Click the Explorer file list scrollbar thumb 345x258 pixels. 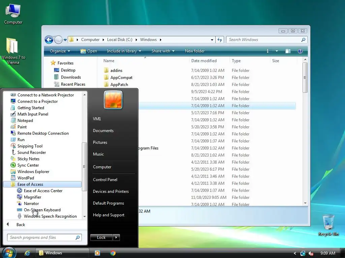[305, 78]
